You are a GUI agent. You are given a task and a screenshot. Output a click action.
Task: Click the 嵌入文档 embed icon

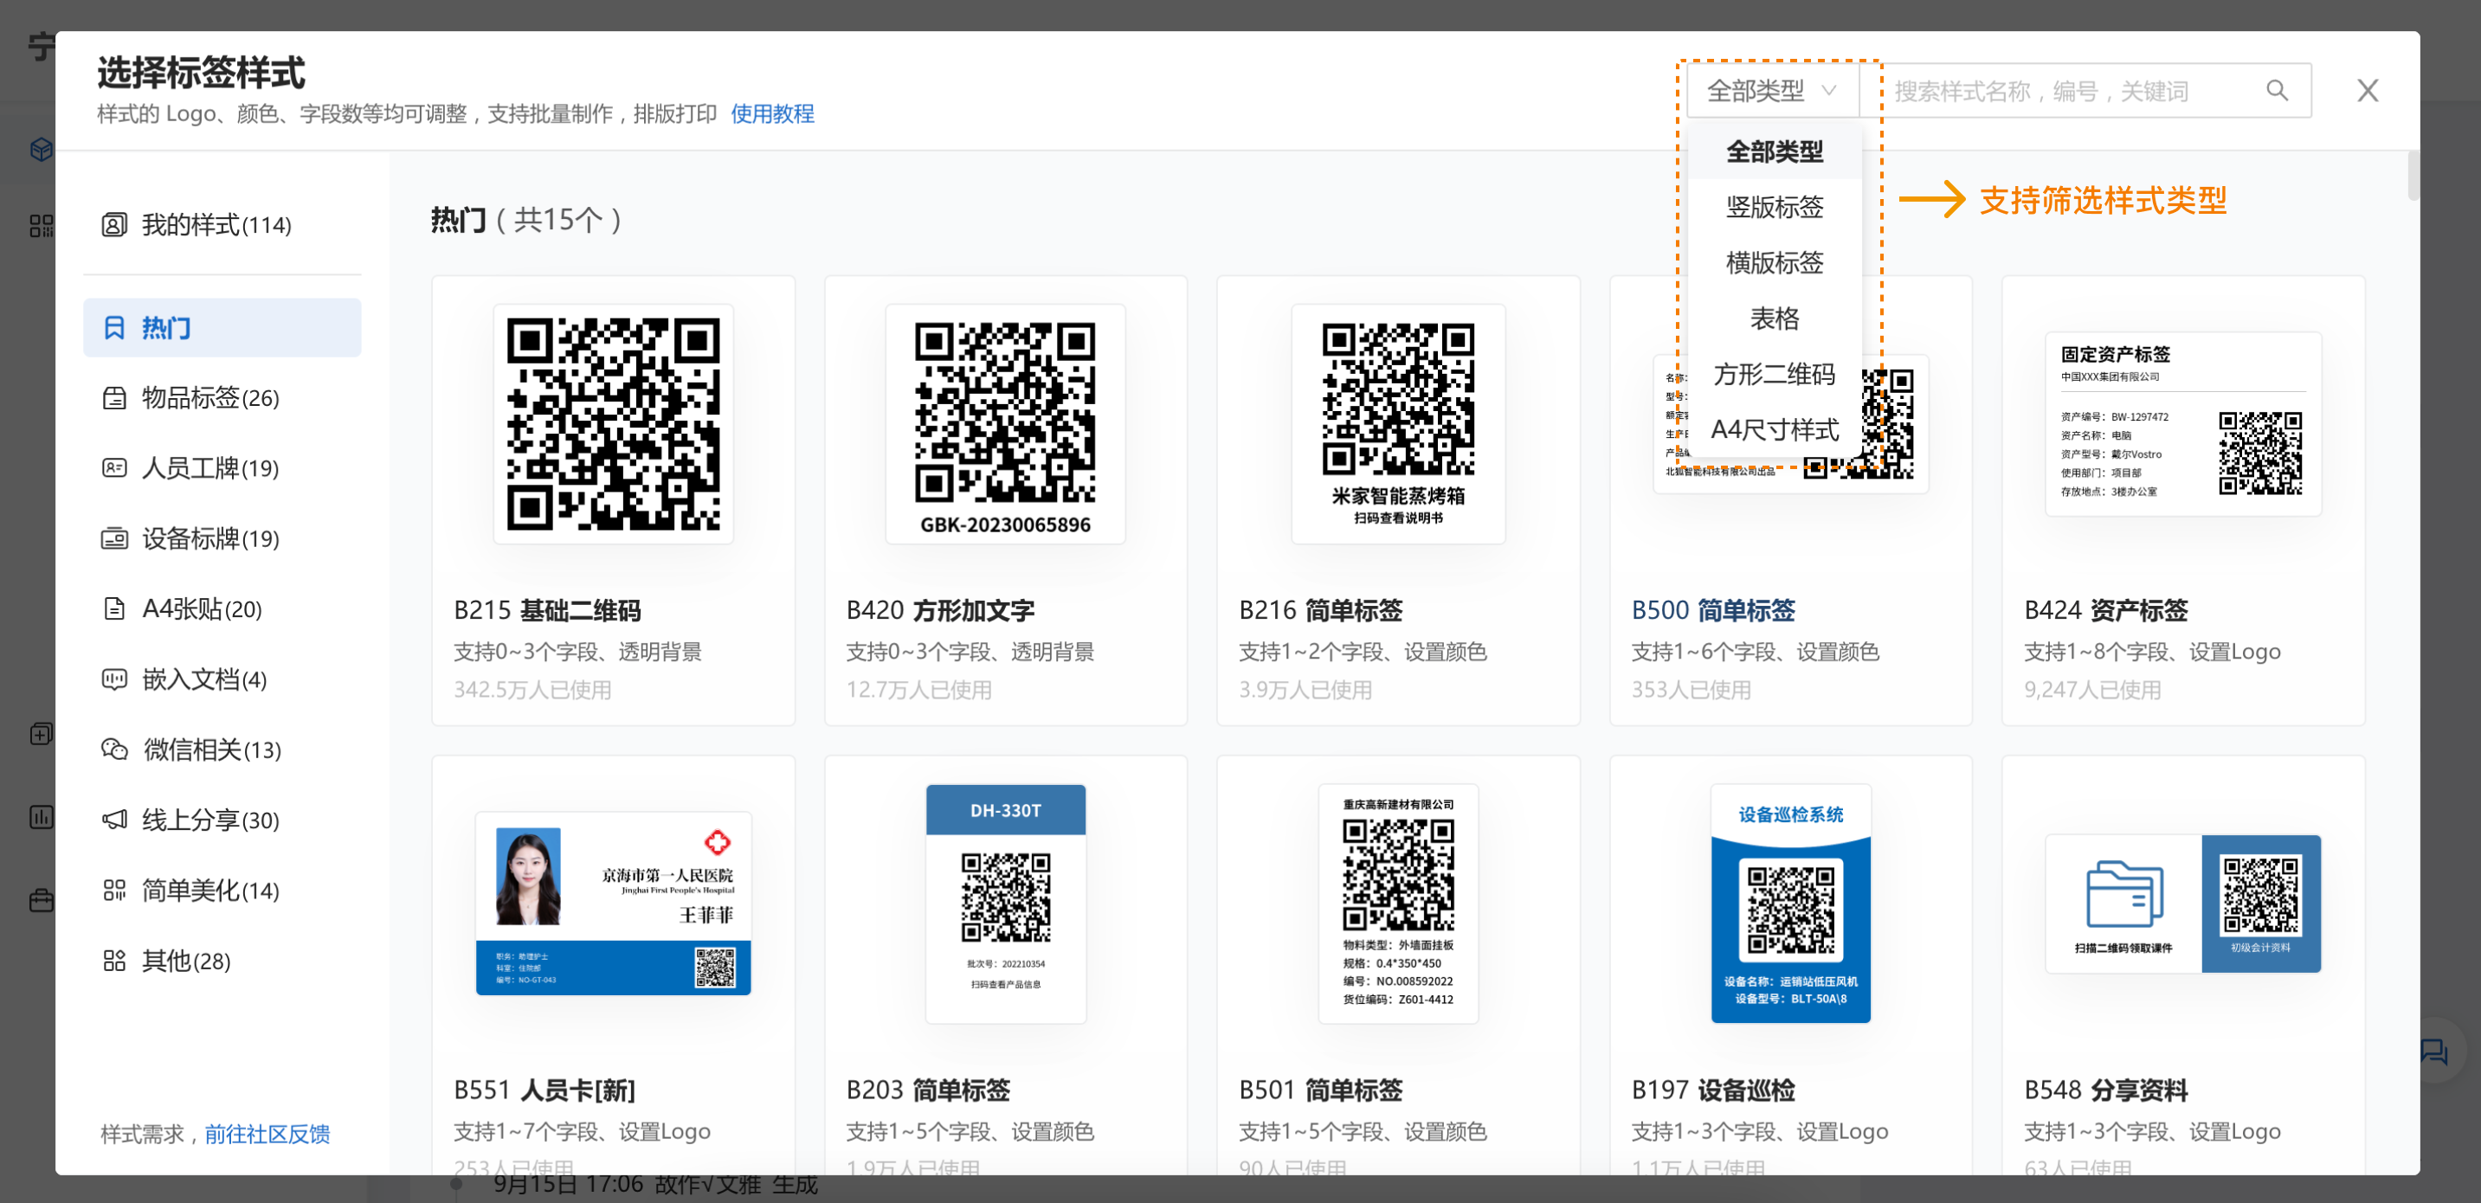(x=114, y=679)
